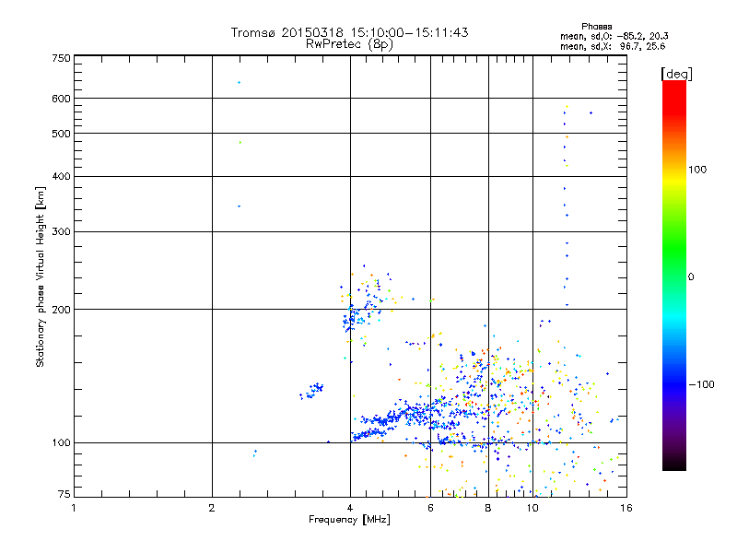Screen dimensions: 737x553
Task: Click the y-axis tick label '75'
Action: [64, 494]
